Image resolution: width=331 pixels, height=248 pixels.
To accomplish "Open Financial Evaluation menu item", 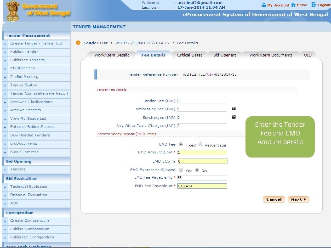I will click(x=29, y=195).
